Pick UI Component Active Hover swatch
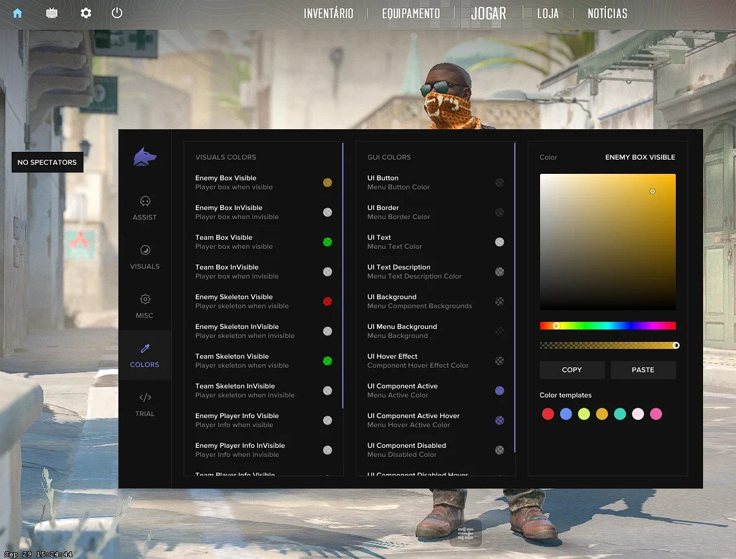 (x=499, y=421)
